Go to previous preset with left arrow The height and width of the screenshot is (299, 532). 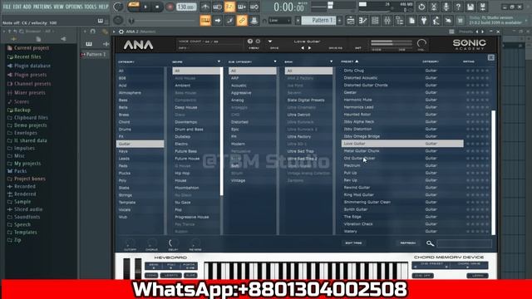click(303, 48)
